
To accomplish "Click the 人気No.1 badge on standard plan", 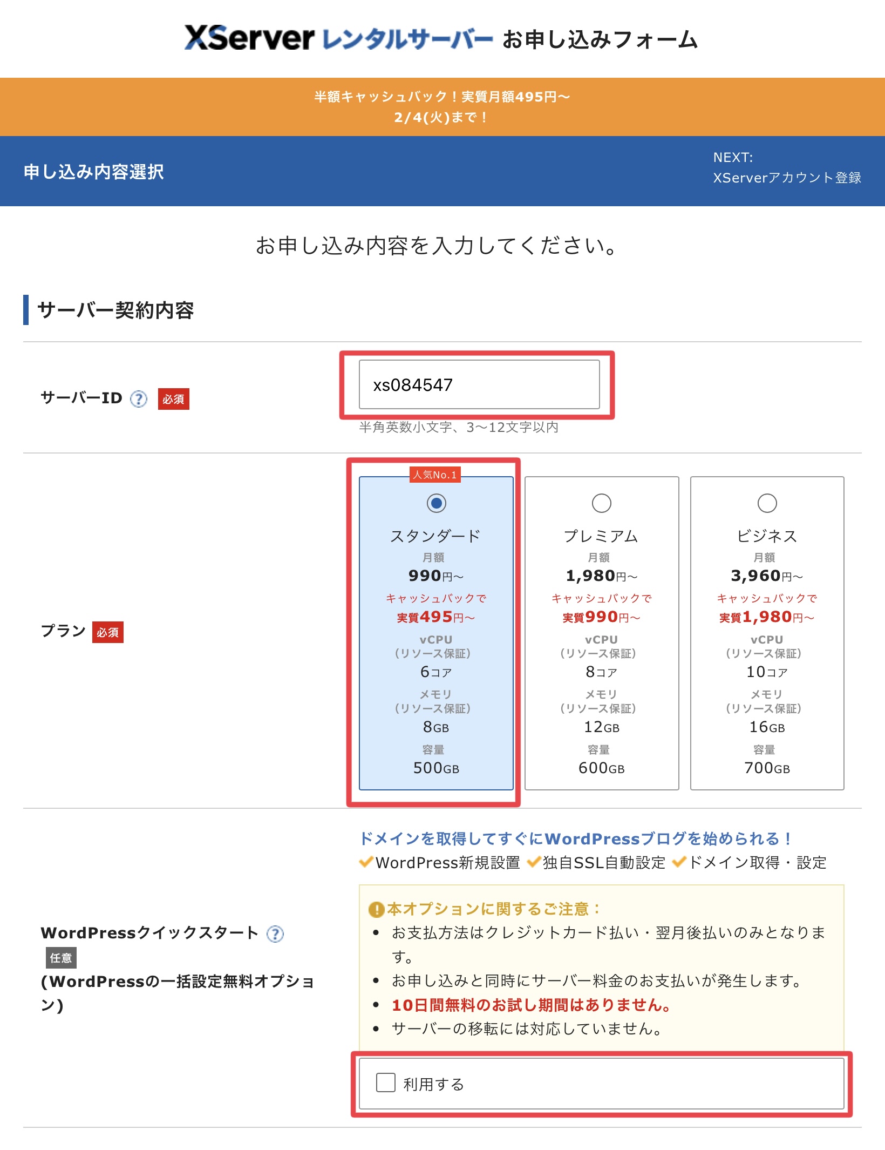I will (x=435, y=475).
